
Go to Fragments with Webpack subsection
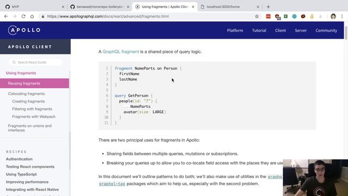click(34, 117)
